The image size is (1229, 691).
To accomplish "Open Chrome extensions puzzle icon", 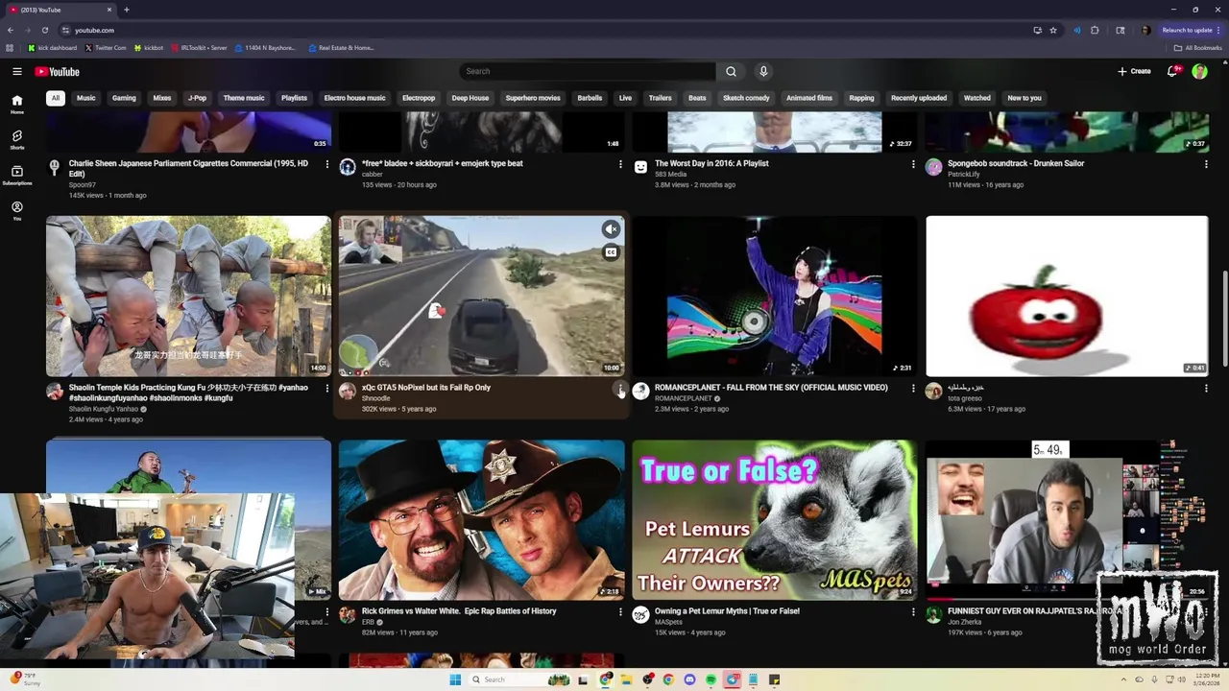I will click(x=1095, y=30).
